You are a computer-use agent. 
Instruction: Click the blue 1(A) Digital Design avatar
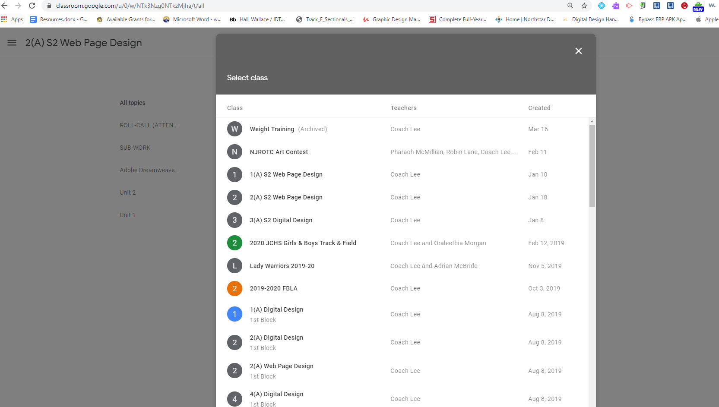pyautogui.click(x=234, y=314)
